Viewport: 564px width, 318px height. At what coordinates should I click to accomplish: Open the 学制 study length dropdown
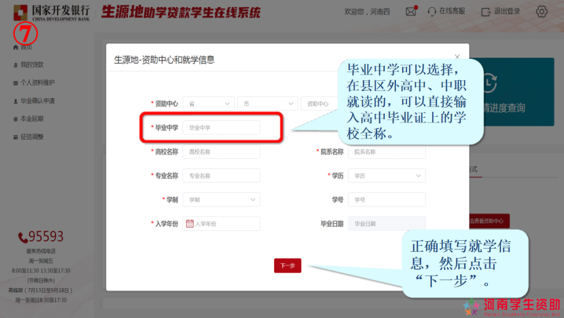coord(221,199)
